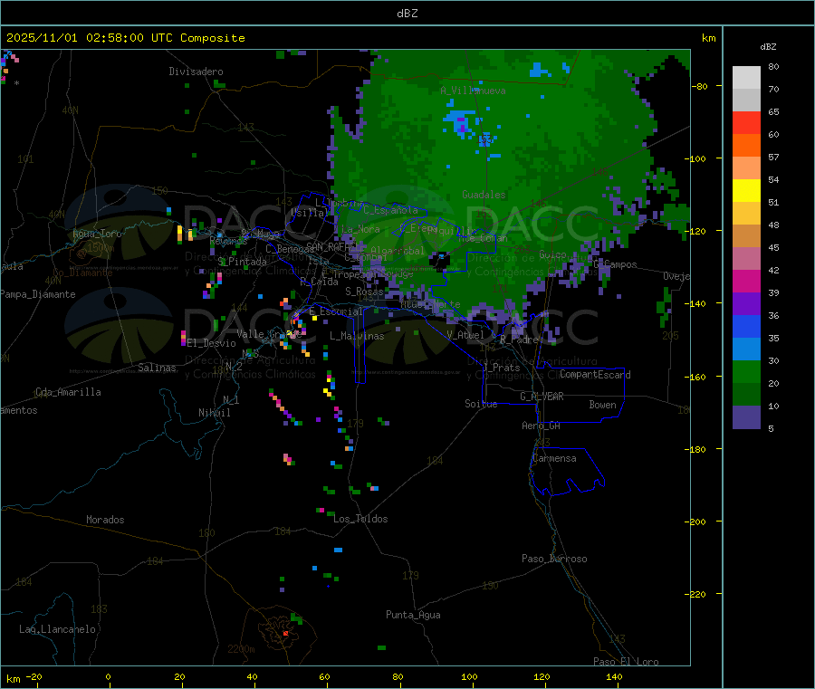Select the -20 tick on the bottom axis

[34, 676]
